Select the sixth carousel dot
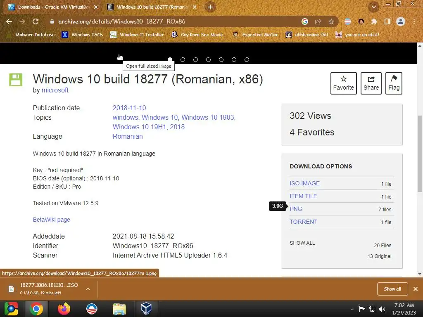The image size is (423, 317). point(234,59)
